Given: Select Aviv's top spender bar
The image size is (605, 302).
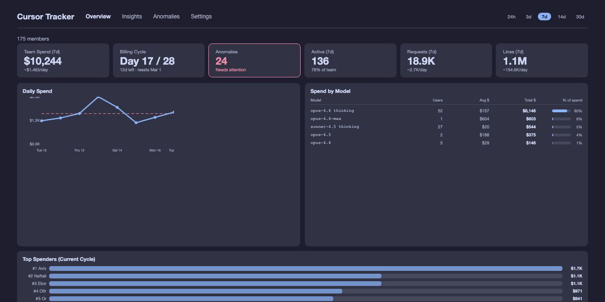Looking at the screenshot, I should tap(305, 268).
